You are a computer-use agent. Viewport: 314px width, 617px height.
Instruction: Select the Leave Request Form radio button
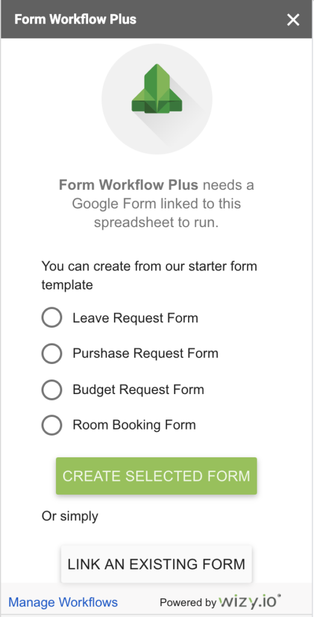pos(52,318)
